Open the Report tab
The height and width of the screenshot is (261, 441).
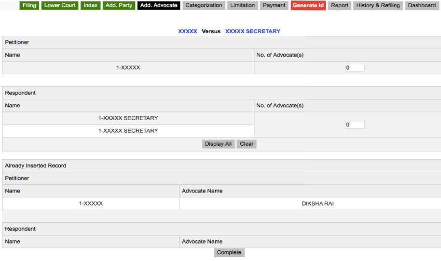tap(340, 6)
